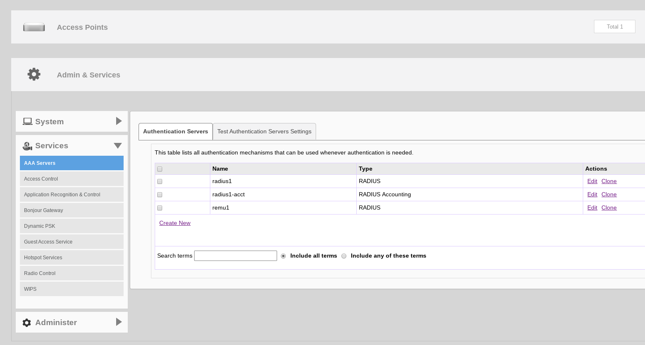Image resolution: width=645 pixels, height=345 pixels.
Task: Click the Admin & Services gear icon
Action: click(34, 74)
